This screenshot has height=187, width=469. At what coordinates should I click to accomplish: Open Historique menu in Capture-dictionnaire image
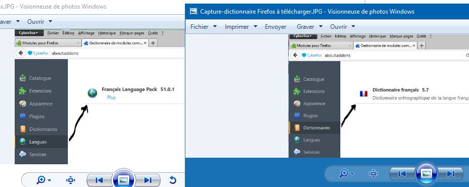pos(377,36)
